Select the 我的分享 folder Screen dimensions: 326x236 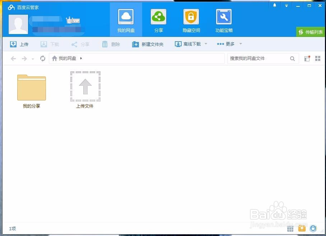coord(32,91)
